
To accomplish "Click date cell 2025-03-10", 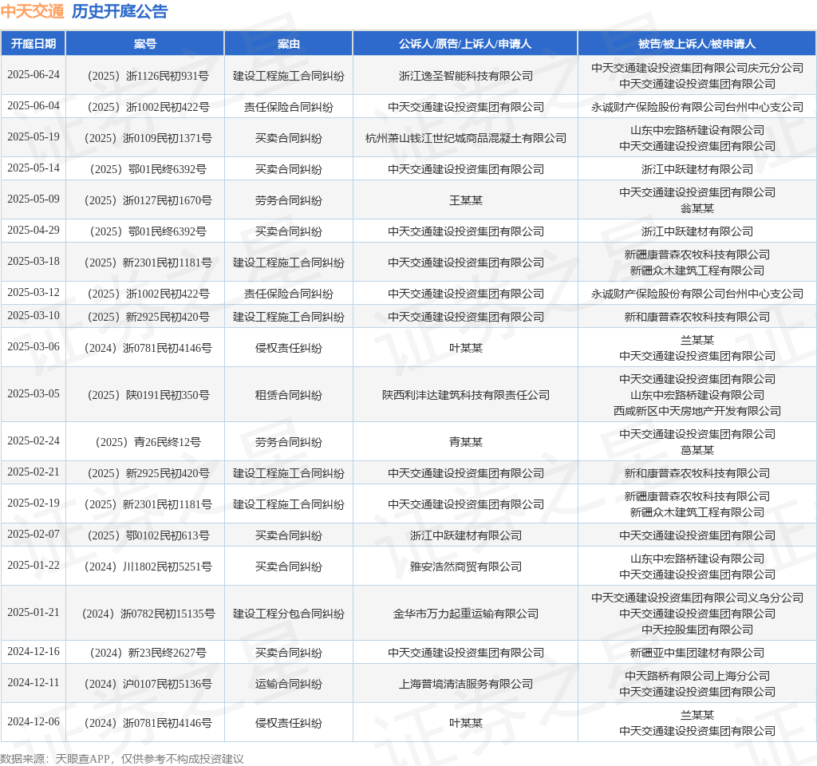I will tap(34, 315).
